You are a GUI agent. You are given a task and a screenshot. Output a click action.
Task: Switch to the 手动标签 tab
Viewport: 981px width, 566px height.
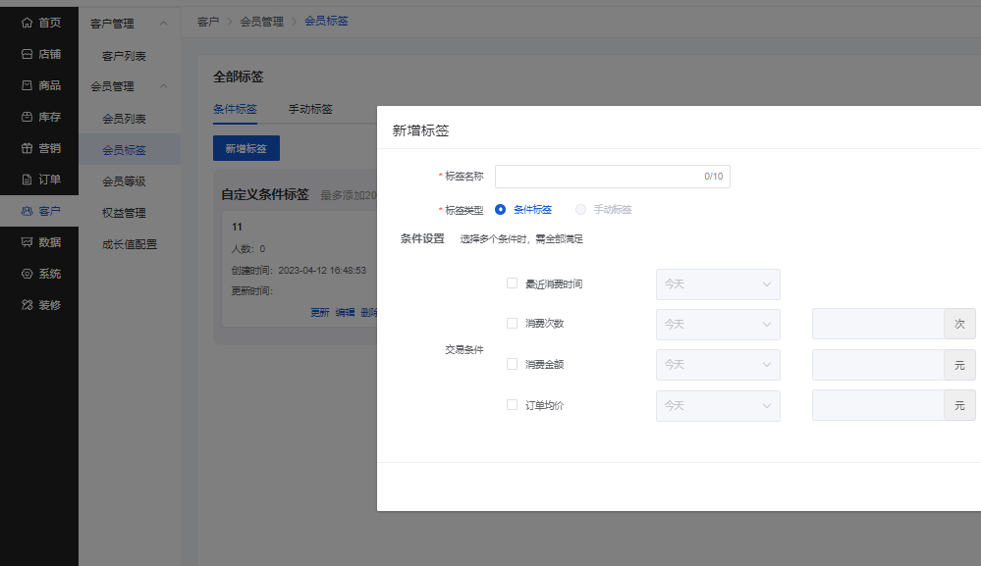[x=310, y=109]
